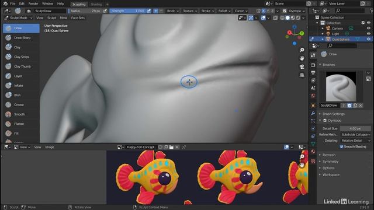This screenshot has height=210, width=374.
Task: Hide Quad Sphere with eye icon
Action: (369, 39)
